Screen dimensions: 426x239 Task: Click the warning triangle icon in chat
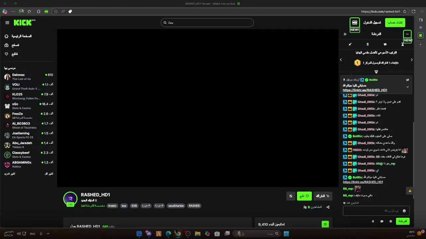pos(410,191)
